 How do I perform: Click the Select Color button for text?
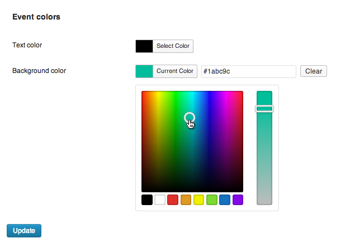(x=173, y=46)
